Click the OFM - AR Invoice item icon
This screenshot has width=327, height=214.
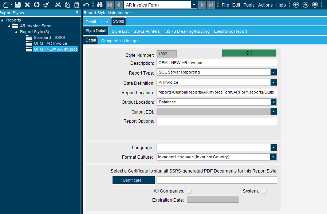tap(29, 43)
